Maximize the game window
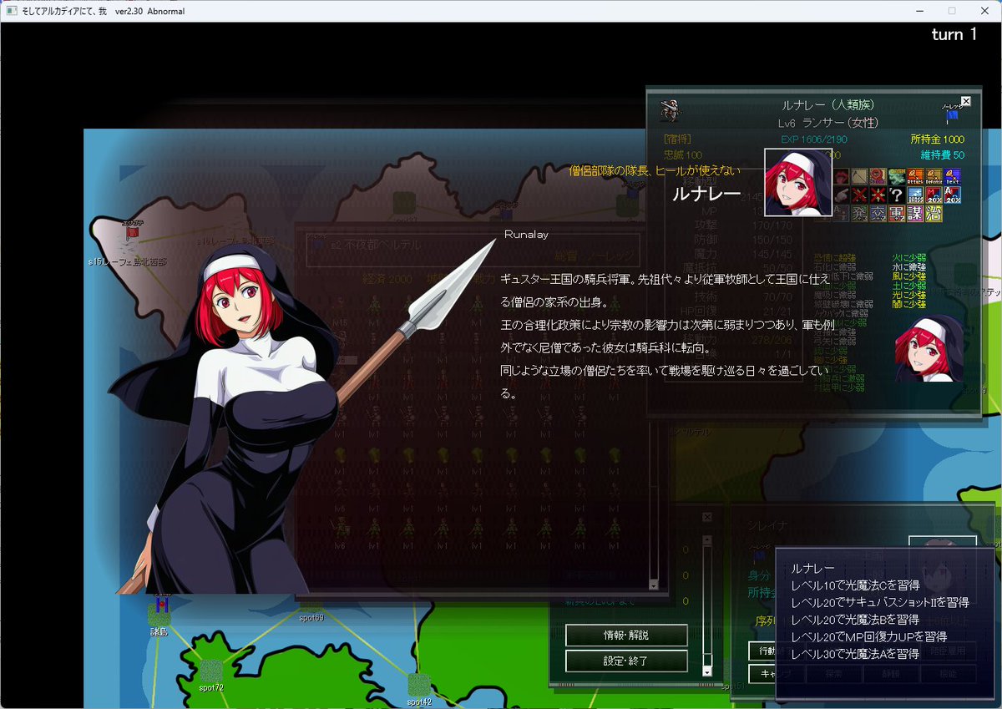Image resolution: width=1002 pixels, height=709 pixels. point(951,11)
